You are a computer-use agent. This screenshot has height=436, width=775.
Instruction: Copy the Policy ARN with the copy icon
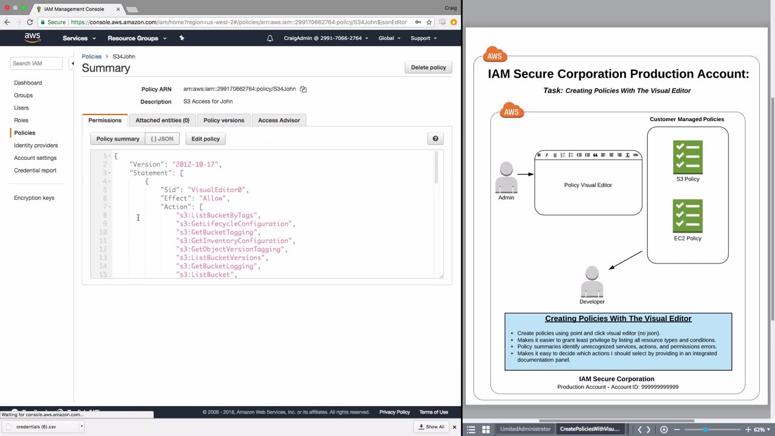pos(303,89)
